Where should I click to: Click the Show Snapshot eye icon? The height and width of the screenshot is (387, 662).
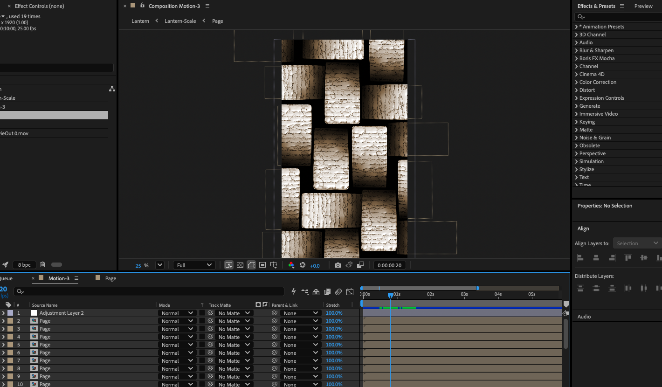(349, 265)
